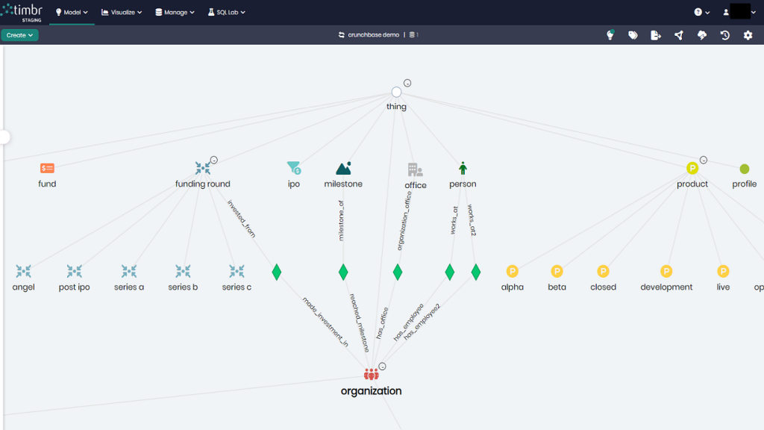Click the organization node label text
Image resolution: width=764 pixels, height=430 pixels.
click(x=372, y=391)
